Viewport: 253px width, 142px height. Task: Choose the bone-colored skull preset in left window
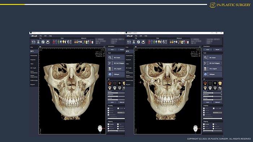tap(110, 88)
